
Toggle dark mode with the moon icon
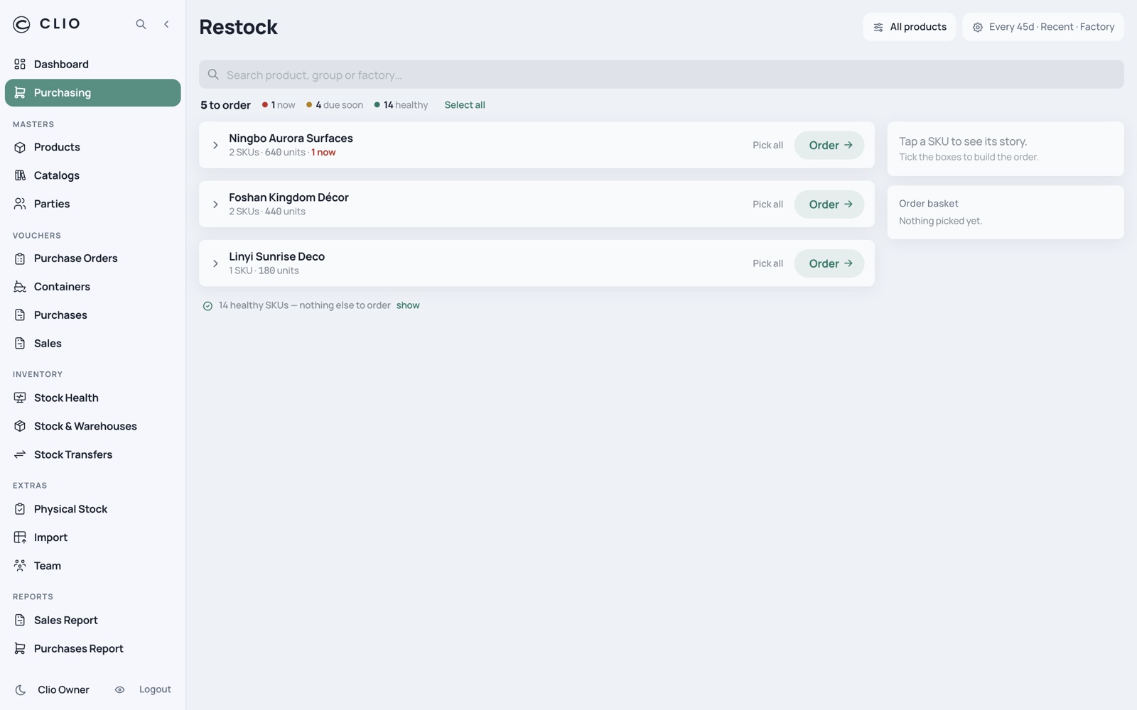pos(21,690)
